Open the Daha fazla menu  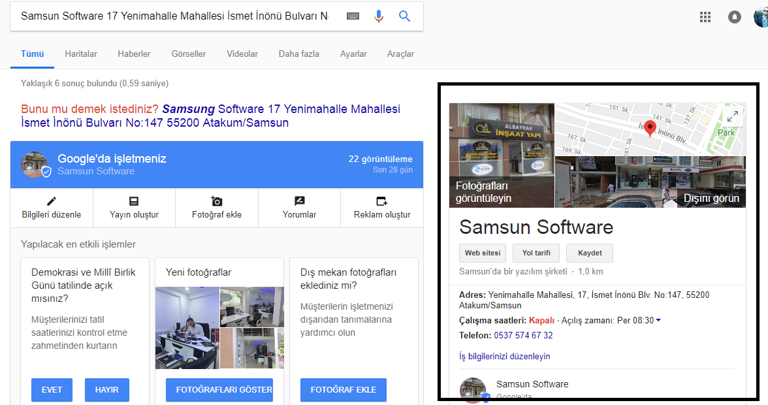pos(299,54)
